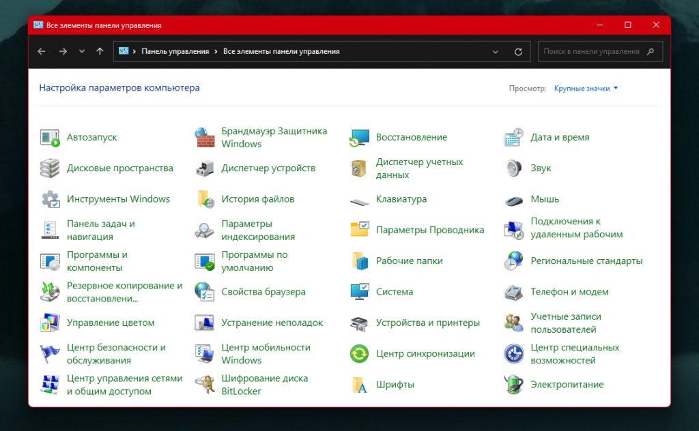Click the Центр мобильности Windows icon
The image size is (699, 431).
click(205, 353)
